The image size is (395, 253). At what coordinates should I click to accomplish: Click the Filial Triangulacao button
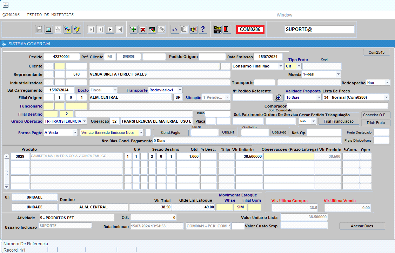click(x=339, y=121)
